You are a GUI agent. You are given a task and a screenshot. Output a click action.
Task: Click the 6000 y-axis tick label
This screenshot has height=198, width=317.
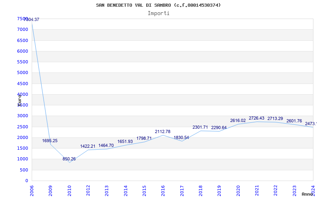point(23,51)
